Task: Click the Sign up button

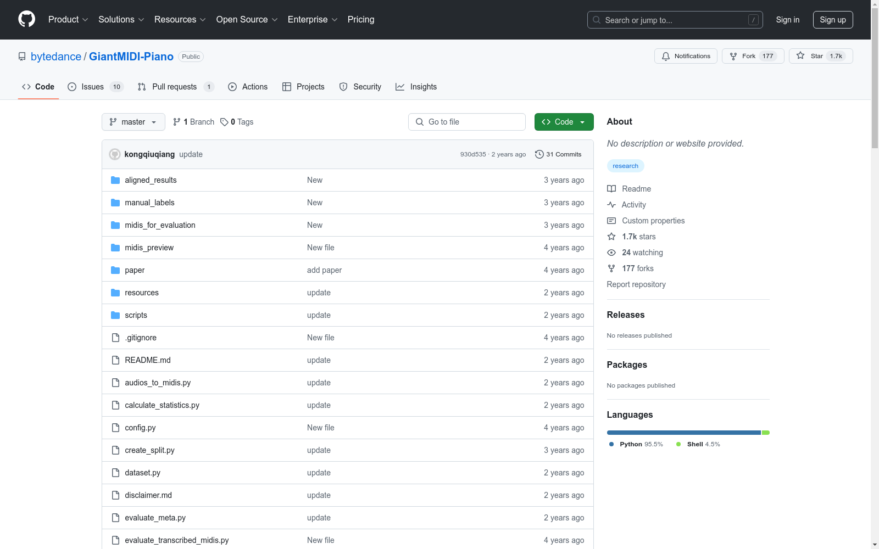Action: click(833, 20)
